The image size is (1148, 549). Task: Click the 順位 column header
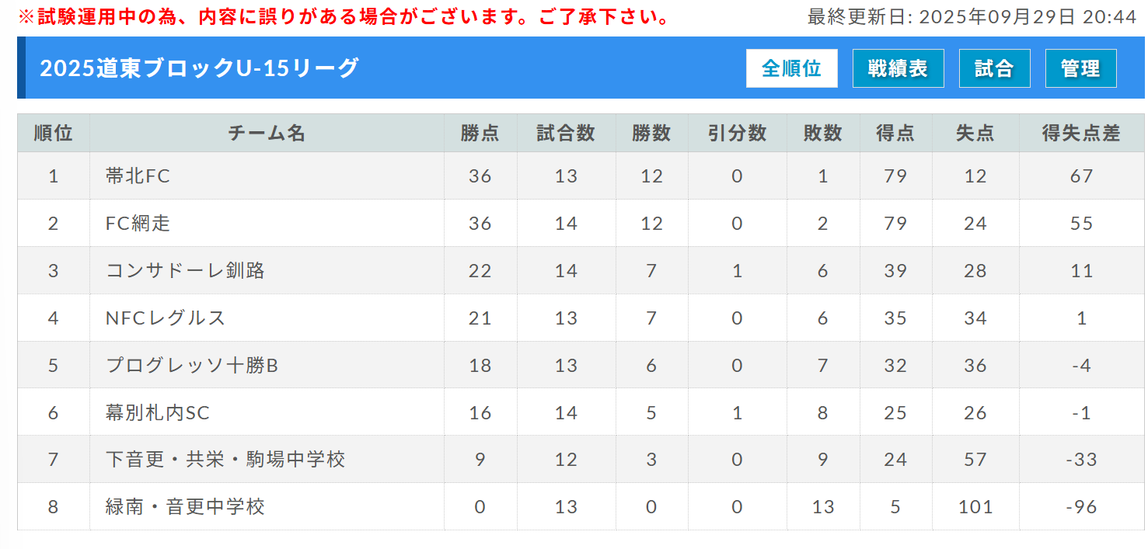coord(54,134)
